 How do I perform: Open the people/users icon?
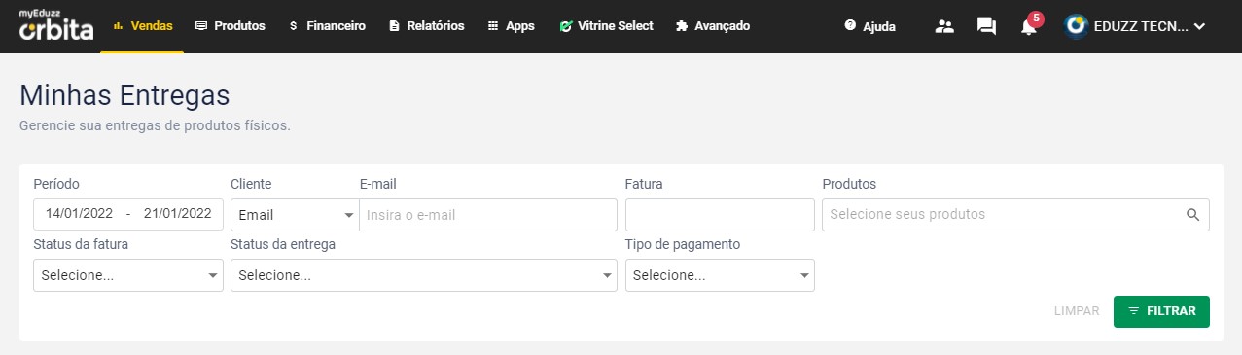(x=943, y=26)
